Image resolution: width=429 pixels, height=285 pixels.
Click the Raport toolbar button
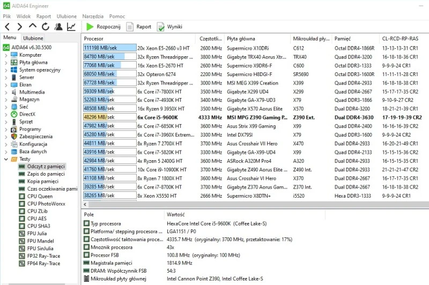click(x=139, y=27)
